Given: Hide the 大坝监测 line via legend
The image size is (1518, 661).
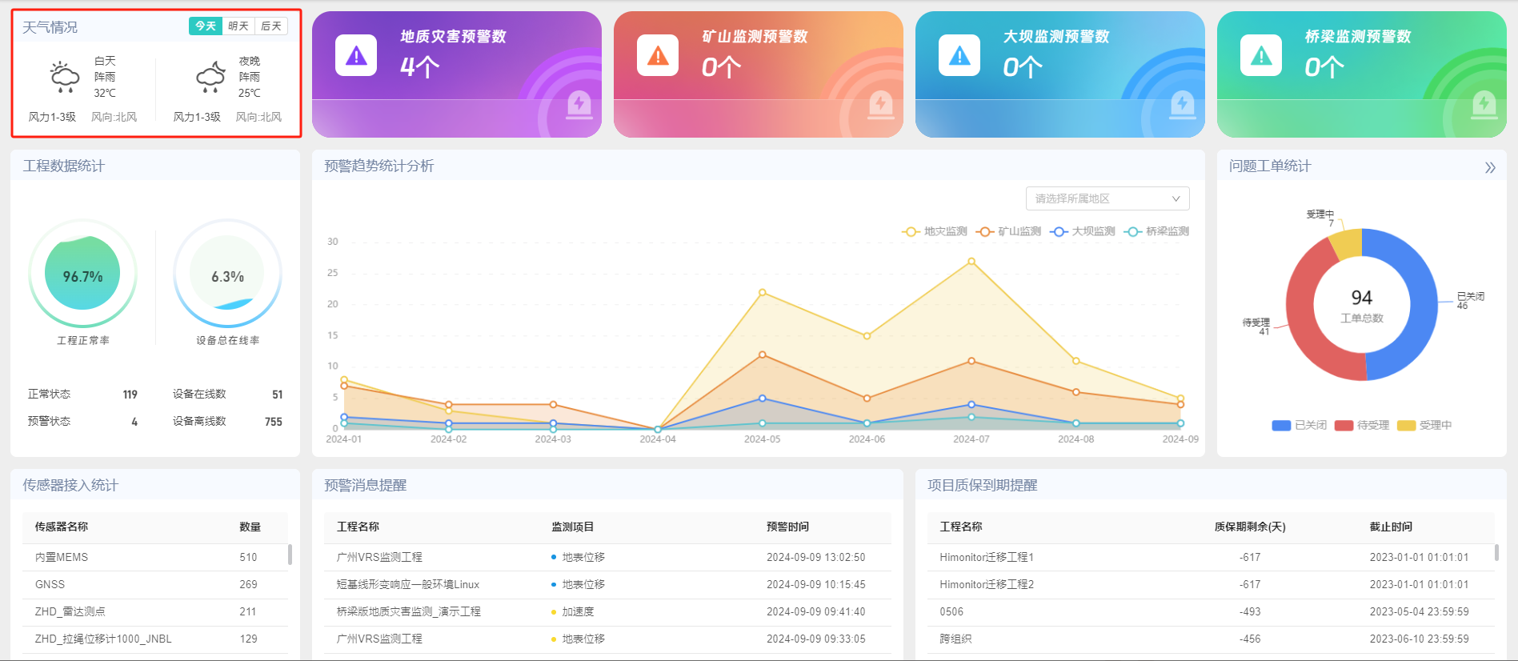Looking at the screenshot, I should coord(1083,231).
